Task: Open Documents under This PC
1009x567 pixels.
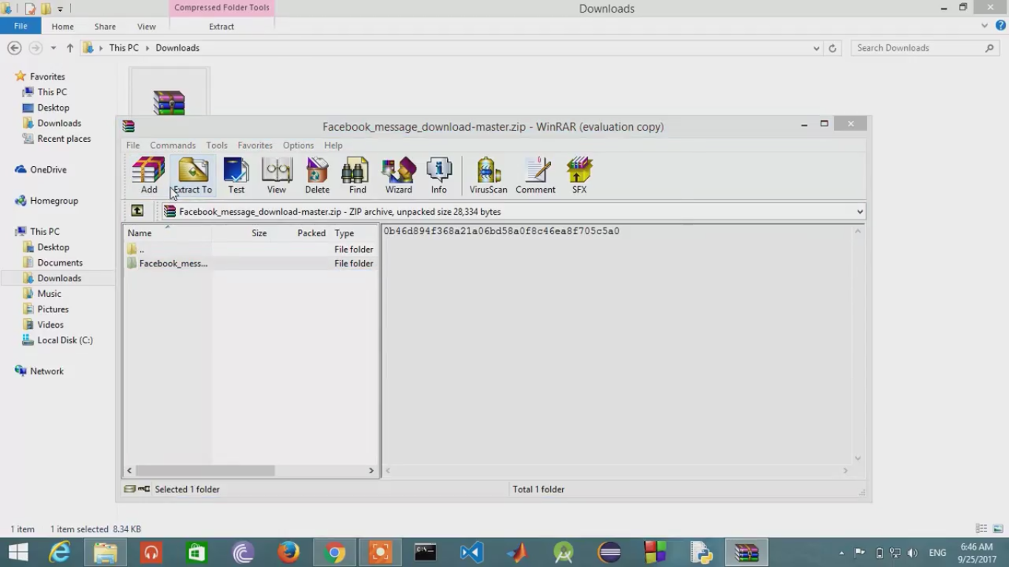Action: (x=52, y=263)
